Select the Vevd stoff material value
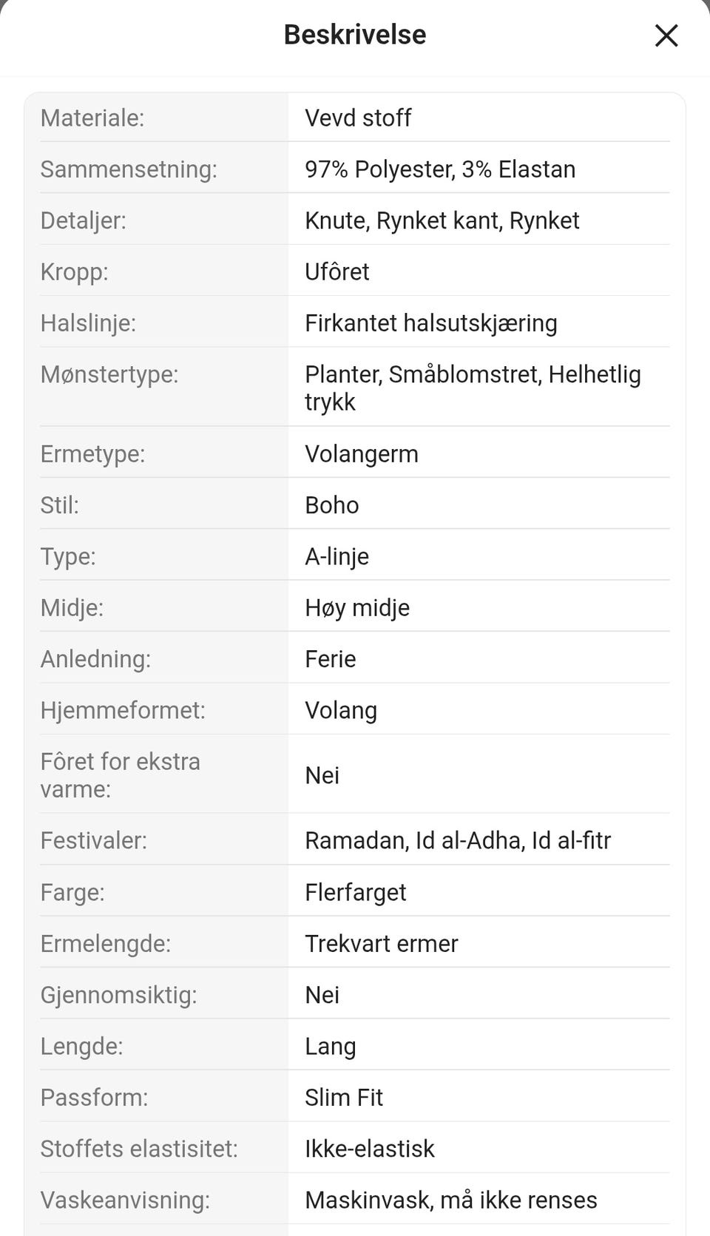710x1236 pixels. pos(358,118)
